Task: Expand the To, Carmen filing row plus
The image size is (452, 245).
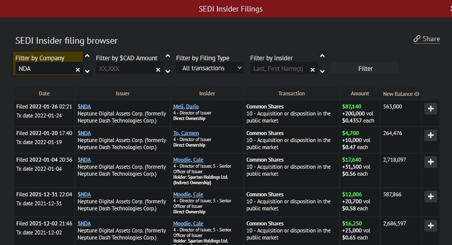Action: 430,135
